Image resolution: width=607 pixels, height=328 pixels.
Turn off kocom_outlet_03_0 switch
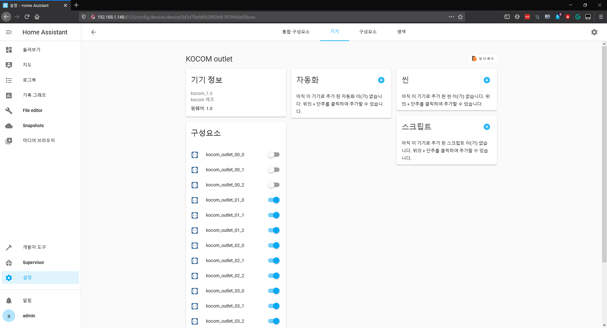click(x=274, y=291)
